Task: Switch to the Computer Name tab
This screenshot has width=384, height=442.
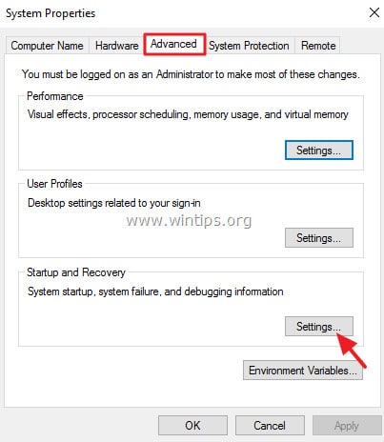Action: 48,46
